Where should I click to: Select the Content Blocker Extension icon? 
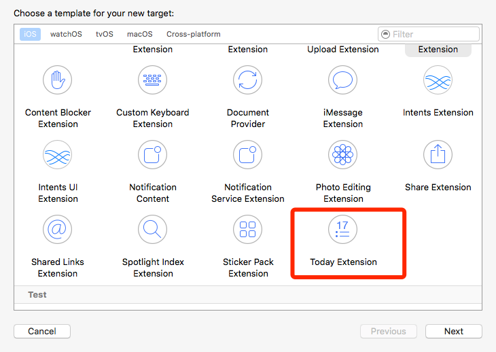point(58,80)
